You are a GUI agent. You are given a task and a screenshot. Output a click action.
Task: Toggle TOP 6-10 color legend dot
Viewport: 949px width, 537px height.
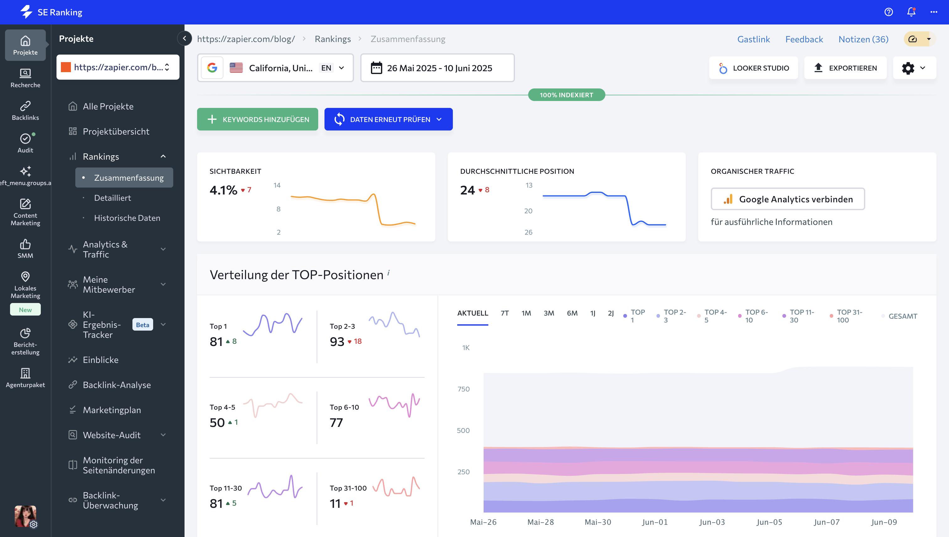[739, 316]
